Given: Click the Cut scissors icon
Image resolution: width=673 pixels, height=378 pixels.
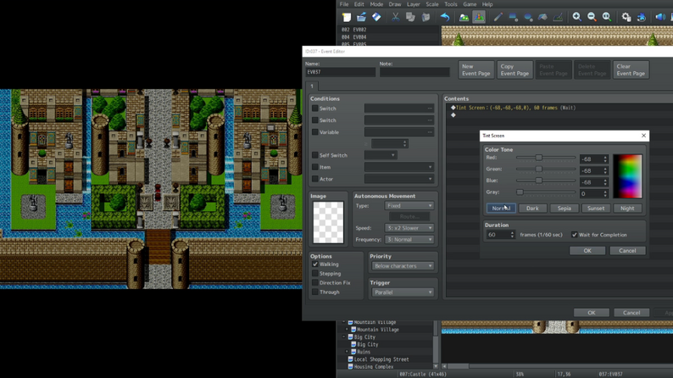Looking at the screenshot, I should click(395, 17).
